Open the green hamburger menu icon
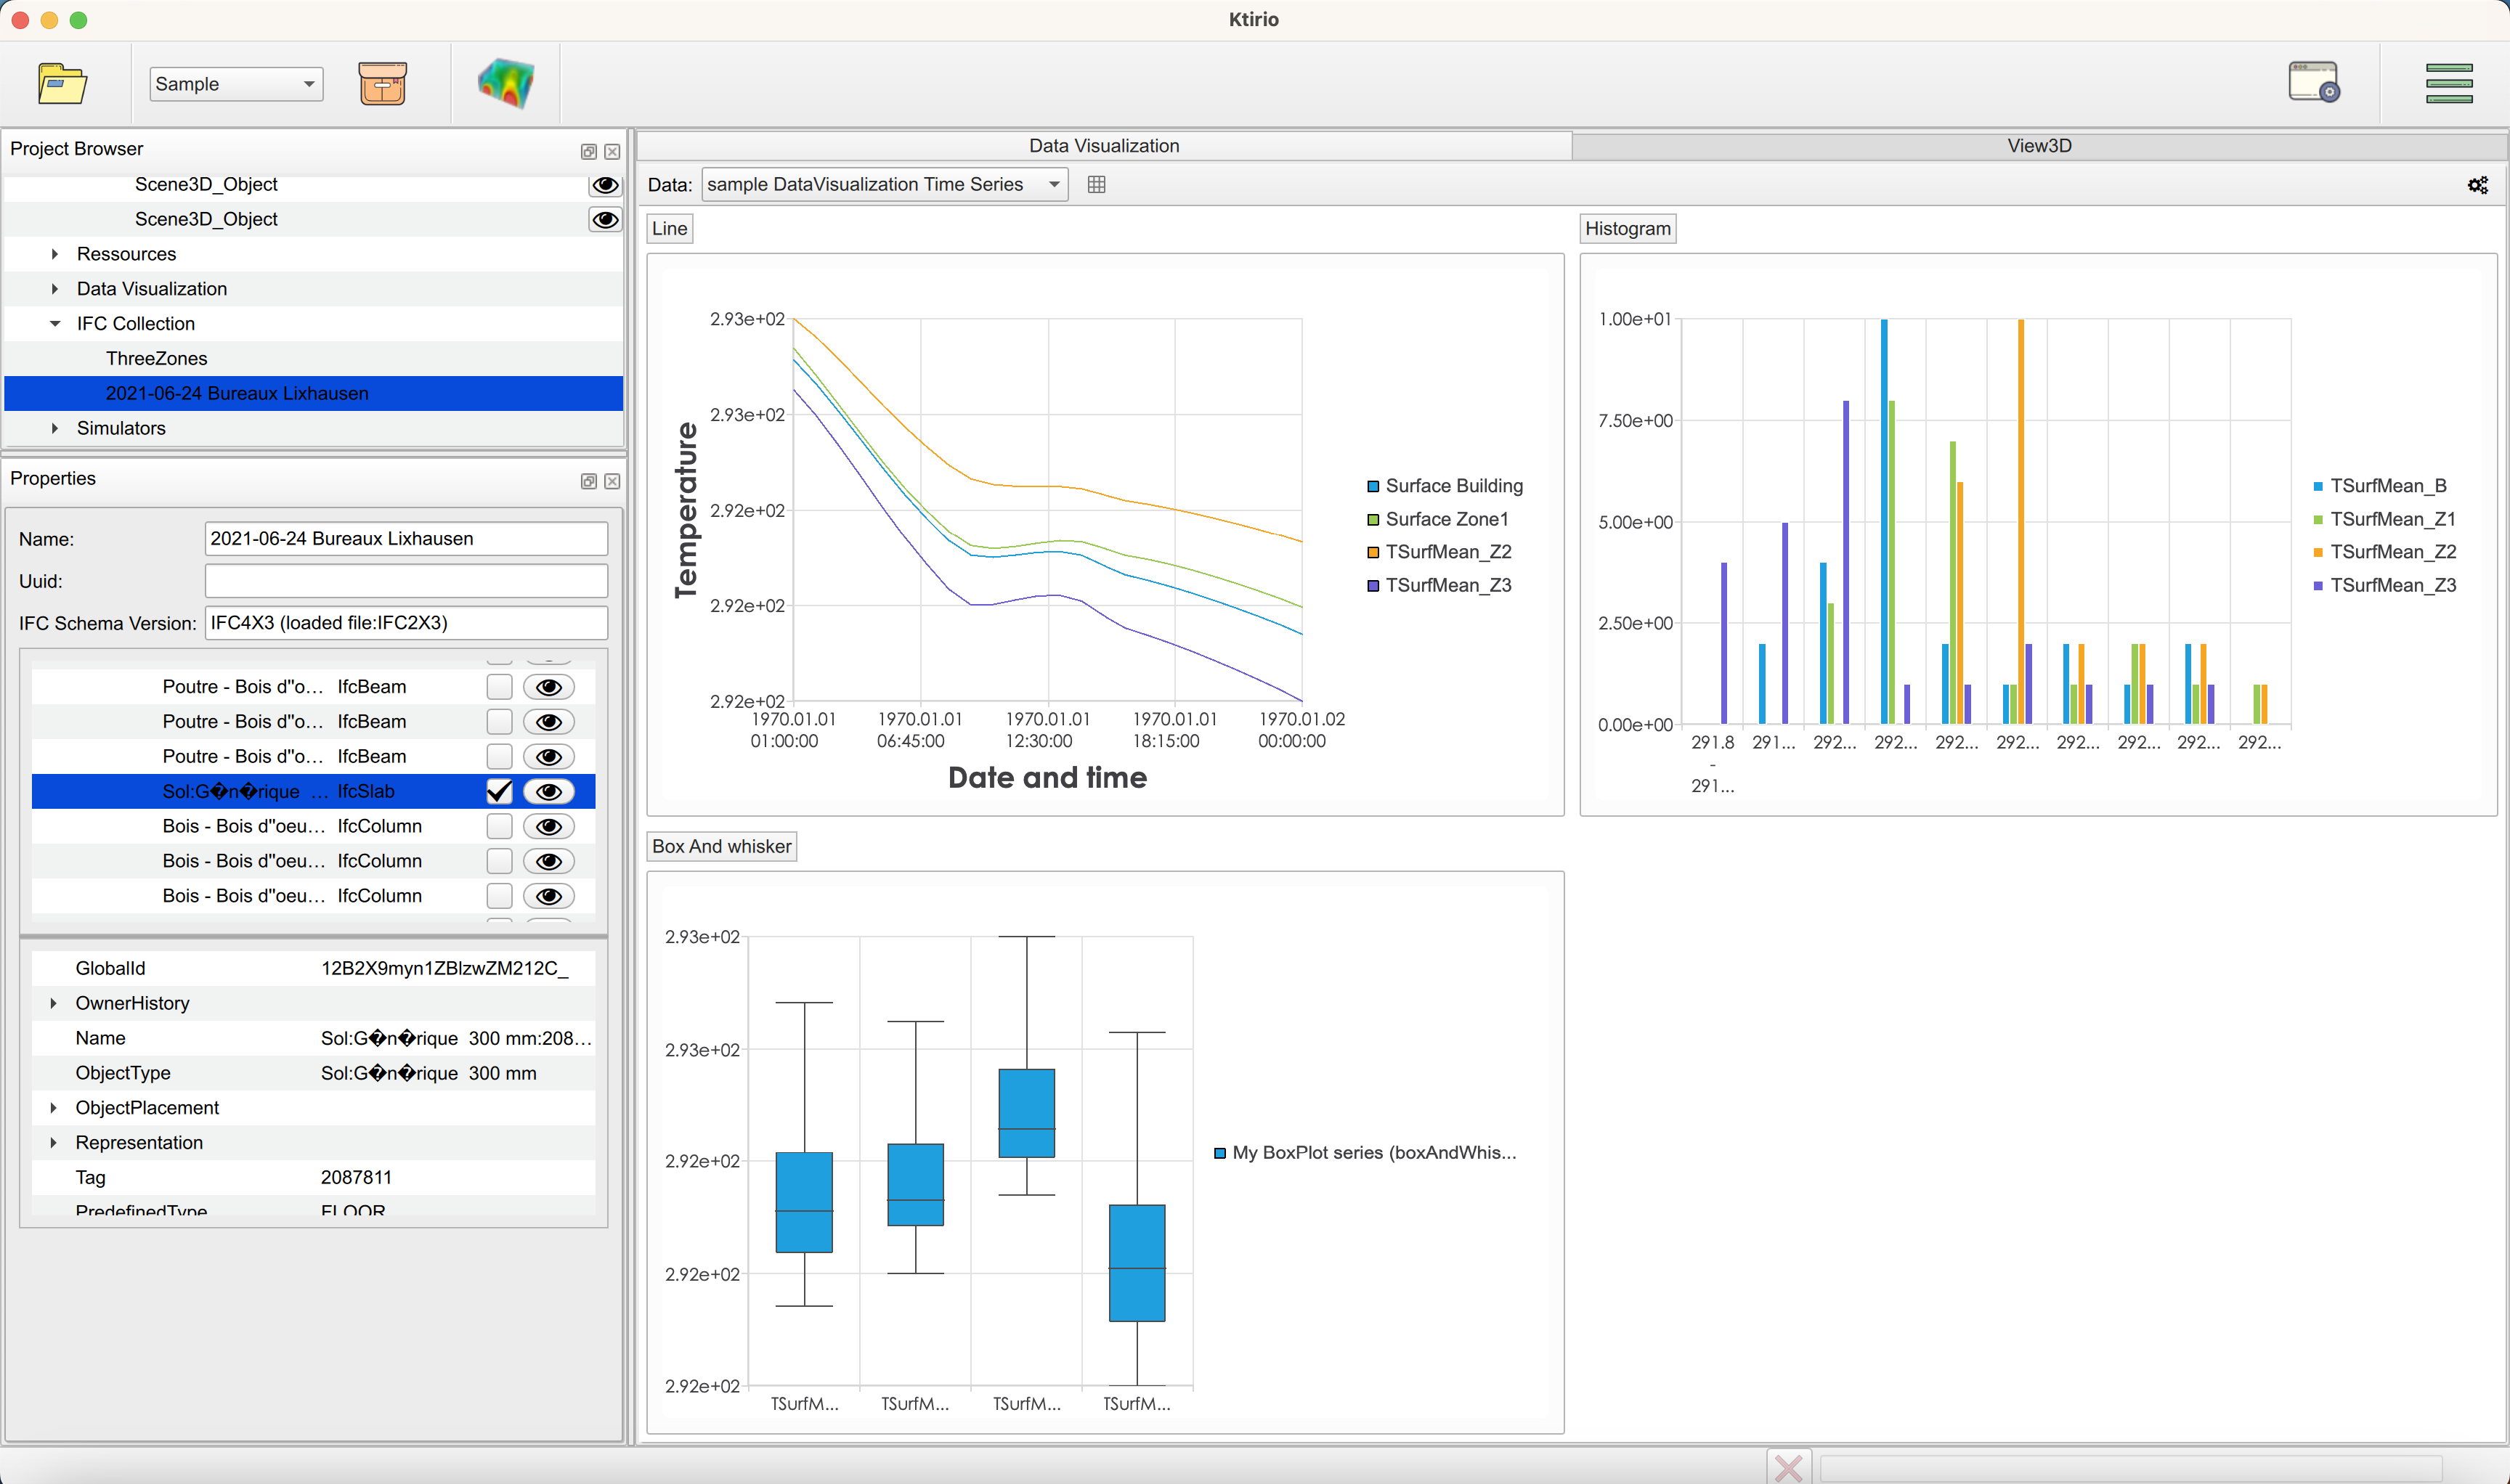The image size is (2510, 1484). [x=2449, y=84]
